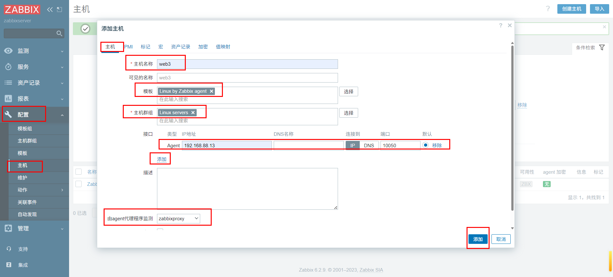Screen dimensions: 613x277
Task: Open the 服务 services clock icon
Action: 8,67
